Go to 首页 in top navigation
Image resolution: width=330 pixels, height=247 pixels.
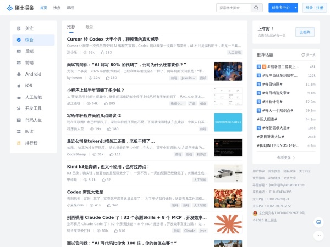43,8
